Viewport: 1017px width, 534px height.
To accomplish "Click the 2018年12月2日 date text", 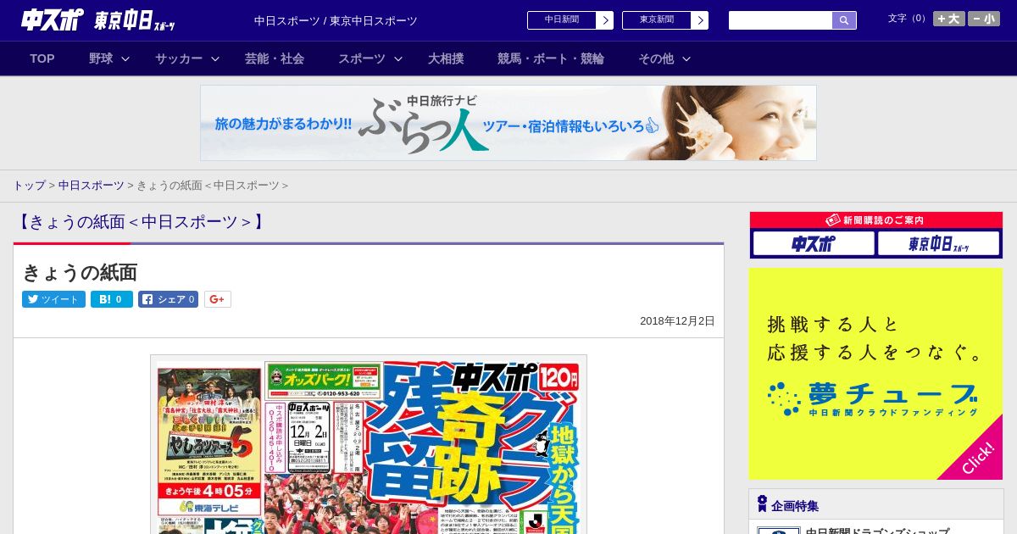I will pos(677,321).
